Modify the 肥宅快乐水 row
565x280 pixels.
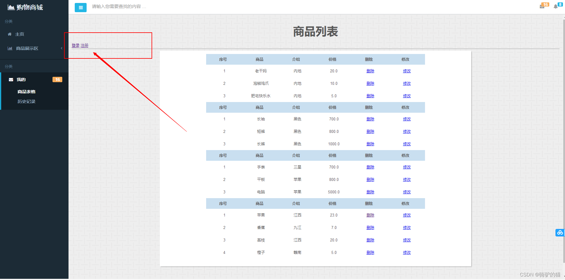407,96
